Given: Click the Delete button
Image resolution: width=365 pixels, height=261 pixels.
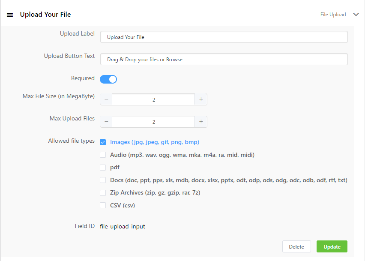Looking at the screenshot, I should [296, 246].
